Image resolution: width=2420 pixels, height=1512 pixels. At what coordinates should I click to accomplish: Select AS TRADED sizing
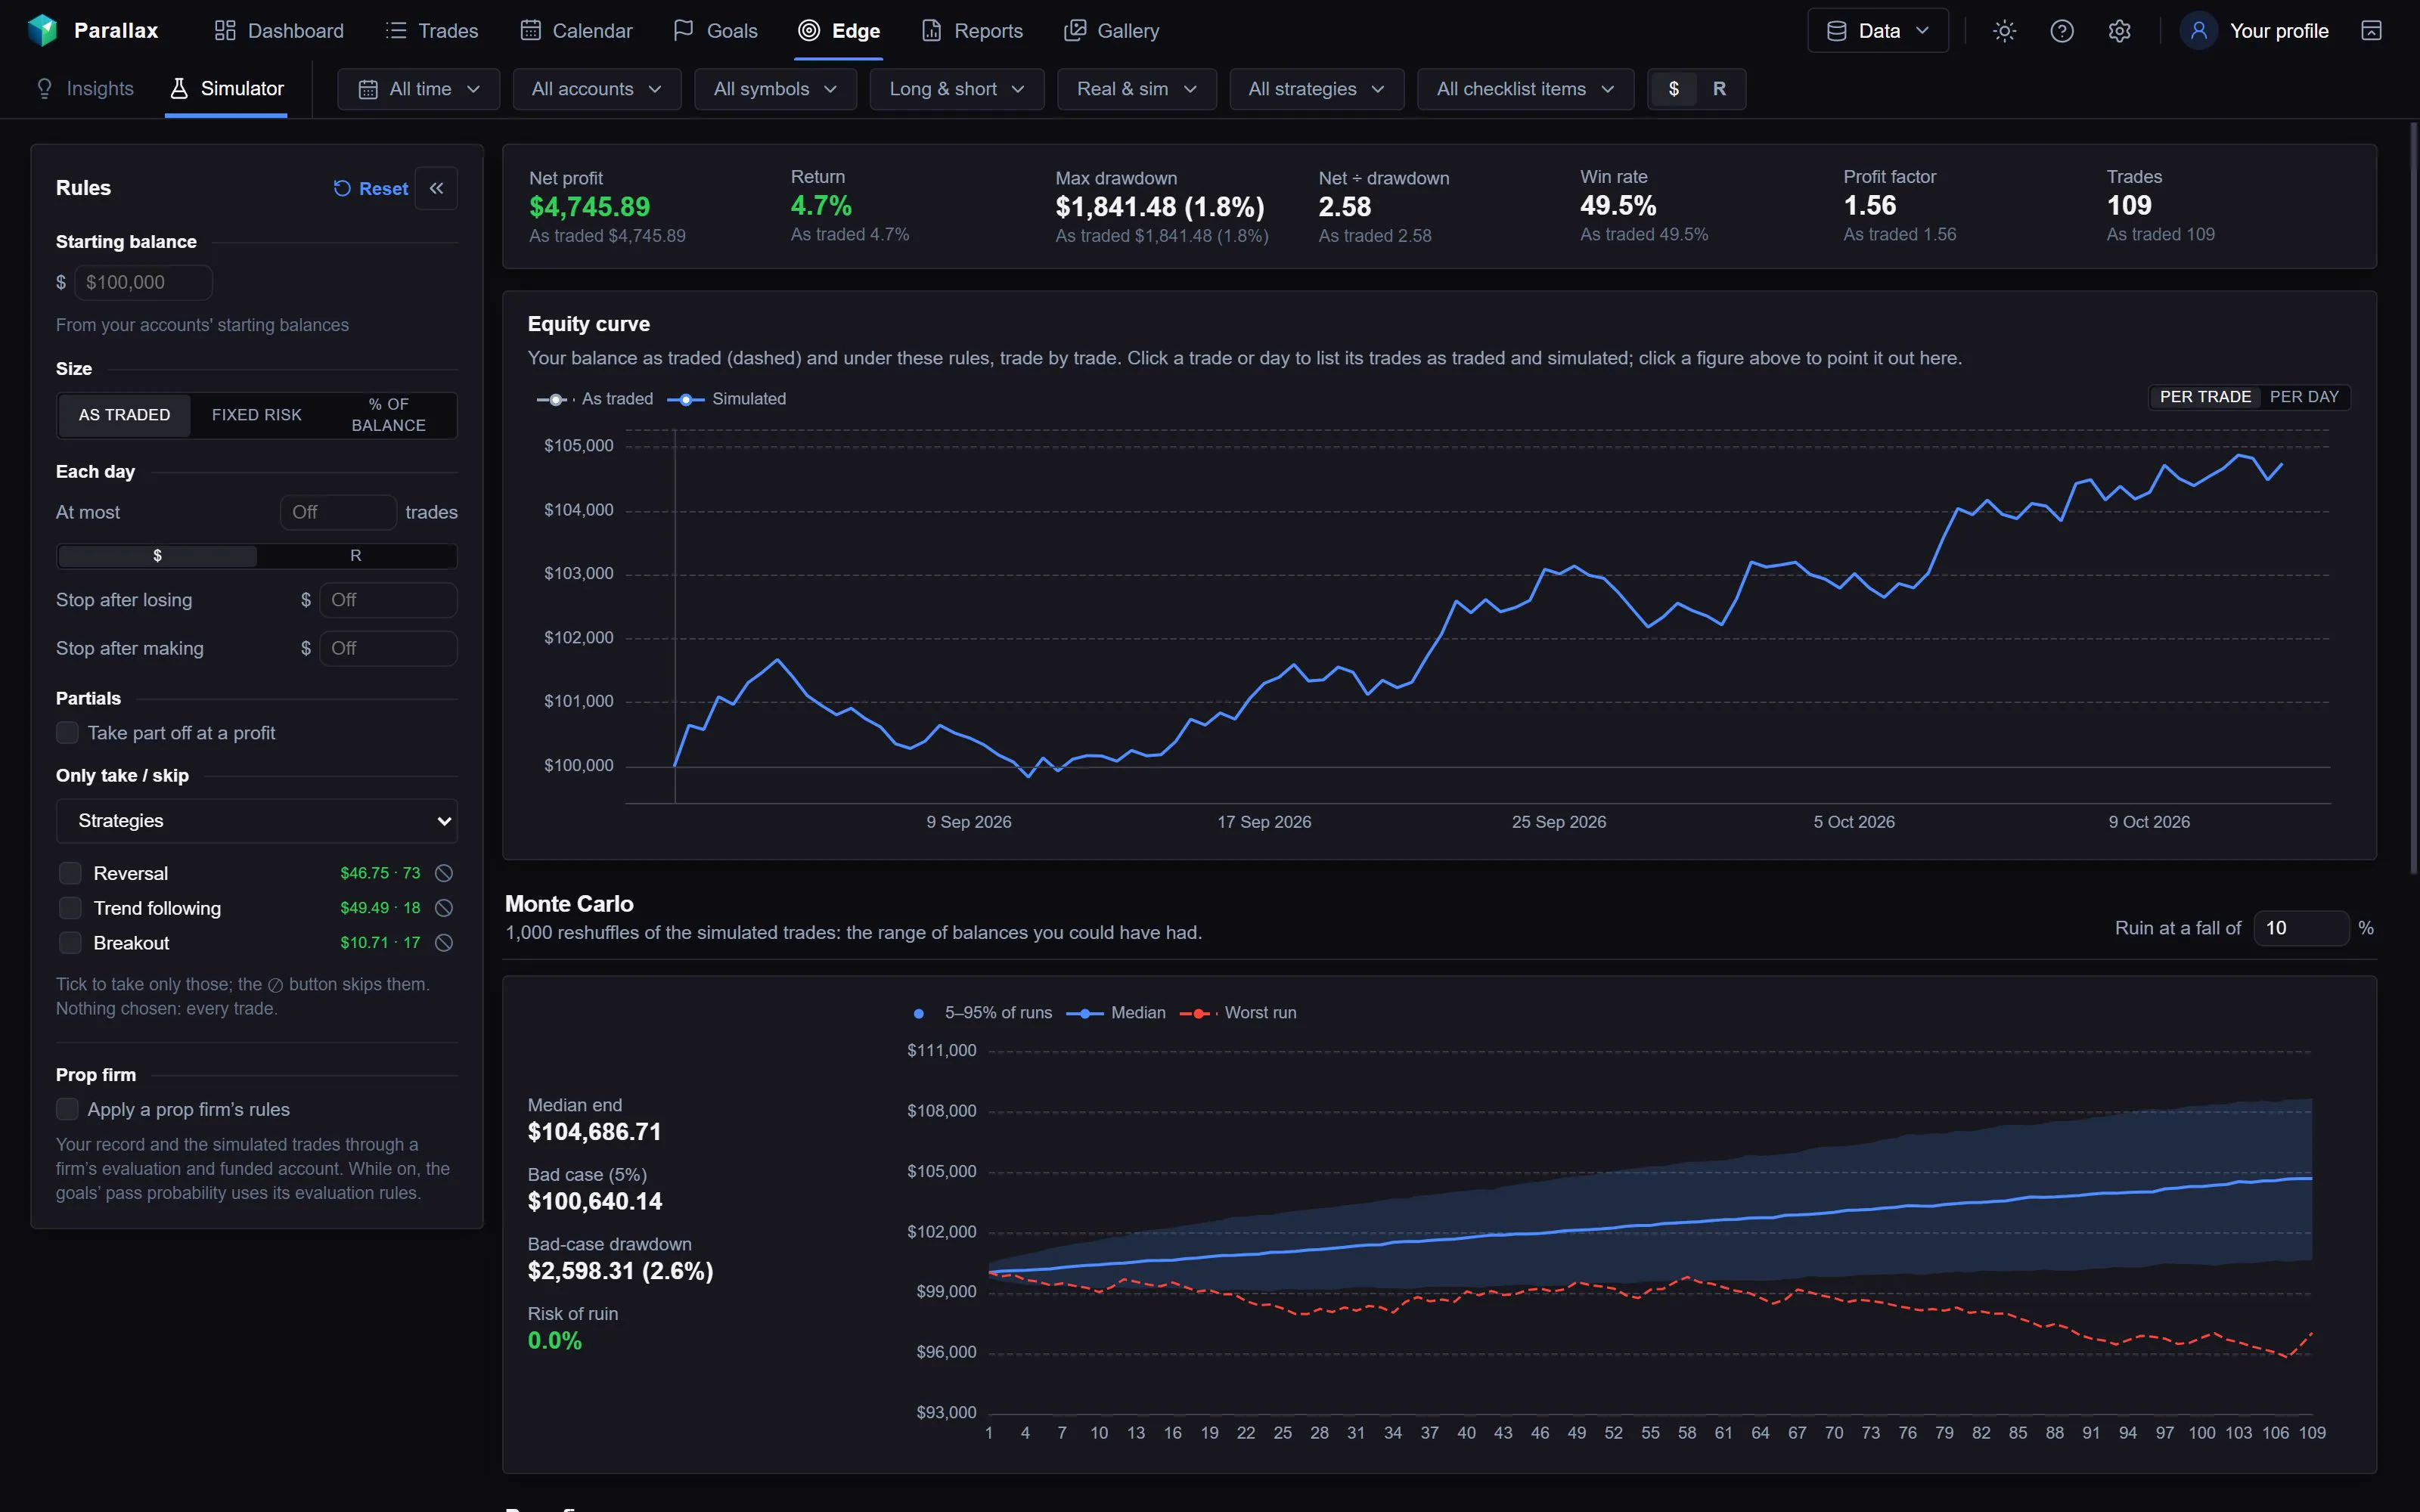pyautogui.click(x=124, y=415)
